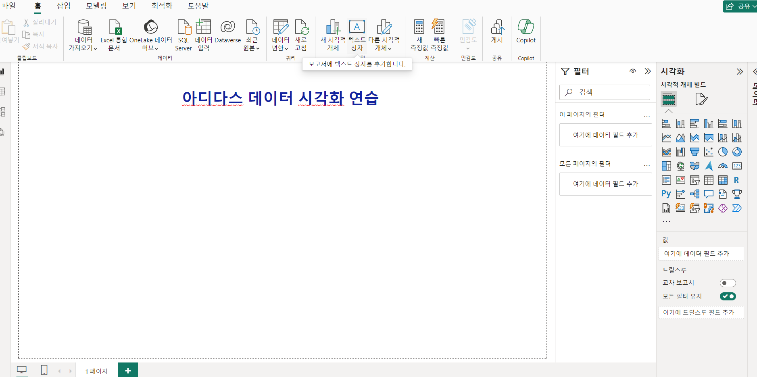The width and height of the screenshot is (757, 377).
Task: Click the 공유 share button
Action: pos(740,6)
